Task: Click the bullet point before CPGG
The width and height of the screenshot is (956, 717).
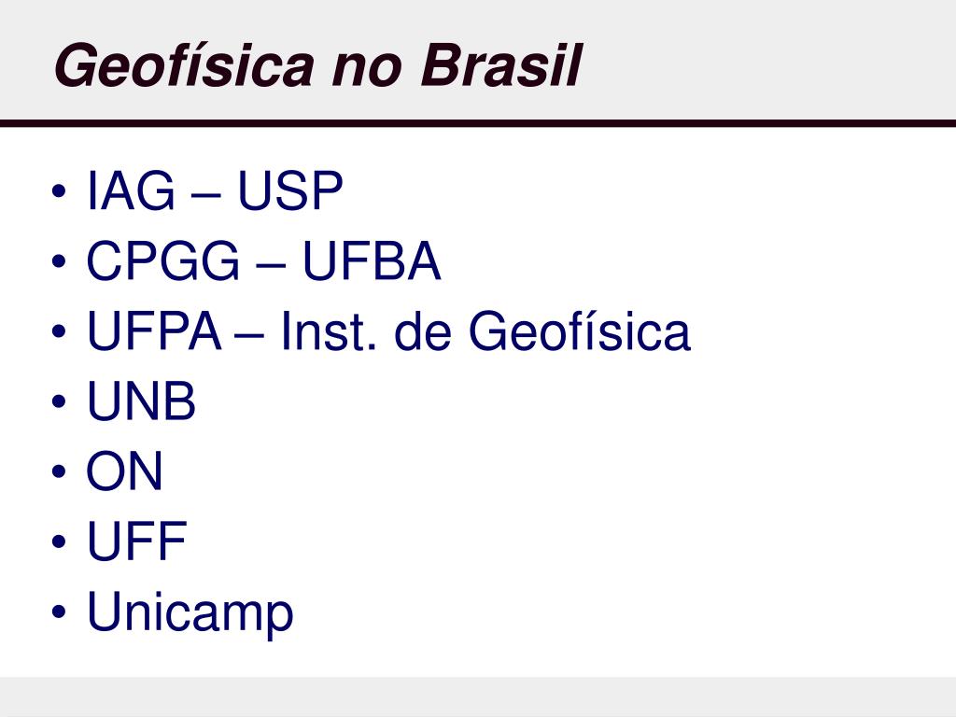Action: [59, 261]
